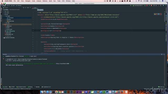Click the Scroll from Source icon in Project panel

24,8
